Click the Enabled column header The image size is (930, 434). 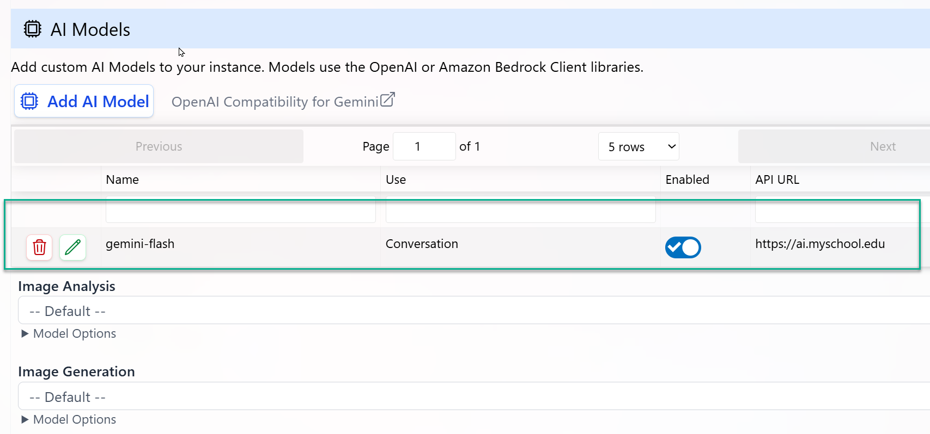coord(687,179)
